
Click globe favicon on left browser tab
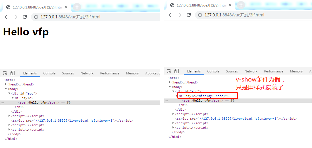(x=8, y=7)
